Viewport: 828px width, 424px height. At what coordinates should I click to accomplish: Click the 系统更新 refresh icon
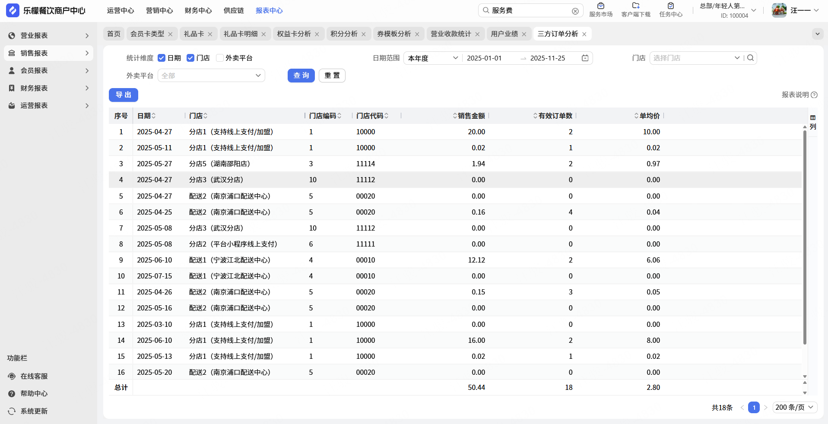(12, 411)
